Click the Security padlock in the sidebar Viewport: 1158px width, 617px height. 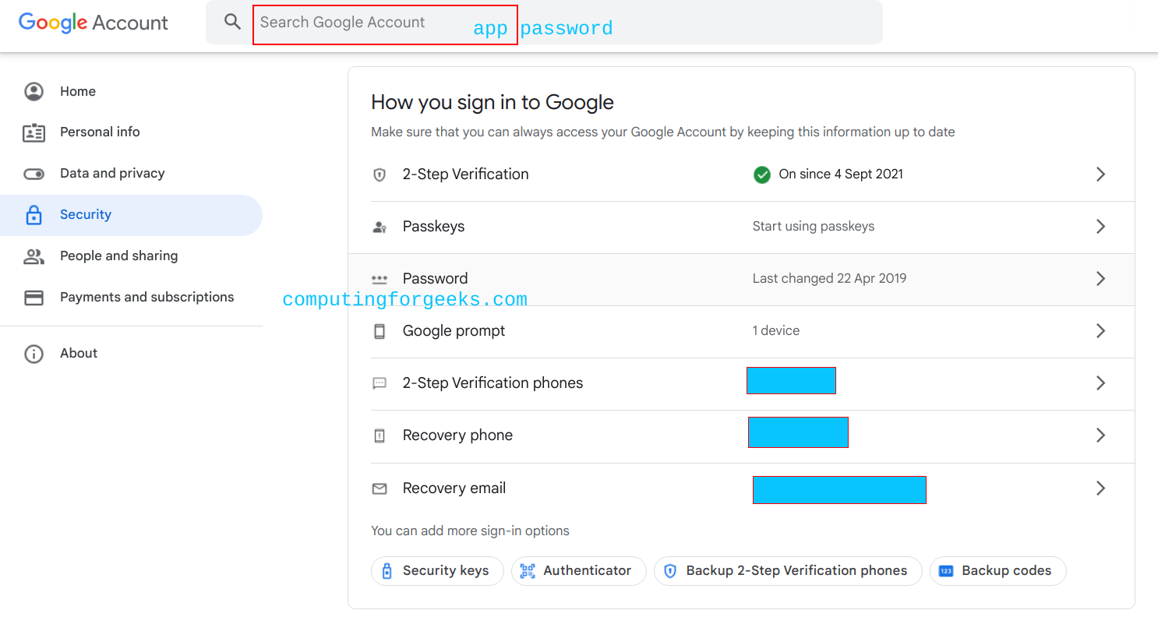click(34, 214)
